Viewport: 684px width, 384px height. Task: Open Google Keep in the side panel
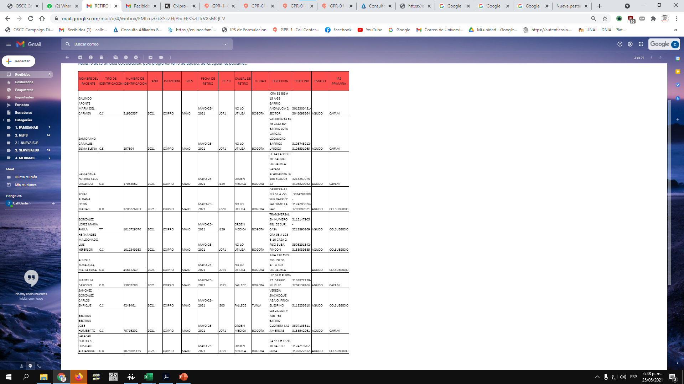click(x=678, y=71)
